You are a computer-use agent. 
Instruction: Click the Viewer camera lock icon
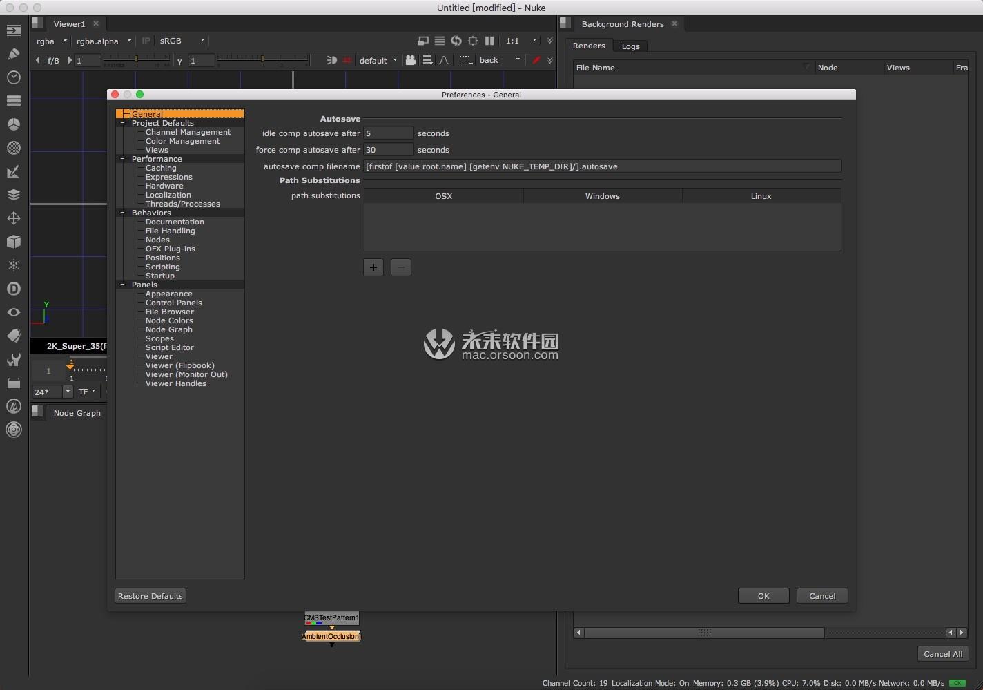point(411,60)
